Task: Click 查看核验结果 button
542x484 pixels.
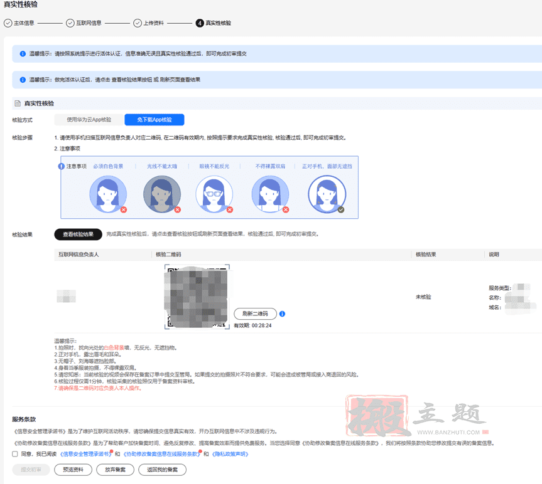Action: [78, 234]
